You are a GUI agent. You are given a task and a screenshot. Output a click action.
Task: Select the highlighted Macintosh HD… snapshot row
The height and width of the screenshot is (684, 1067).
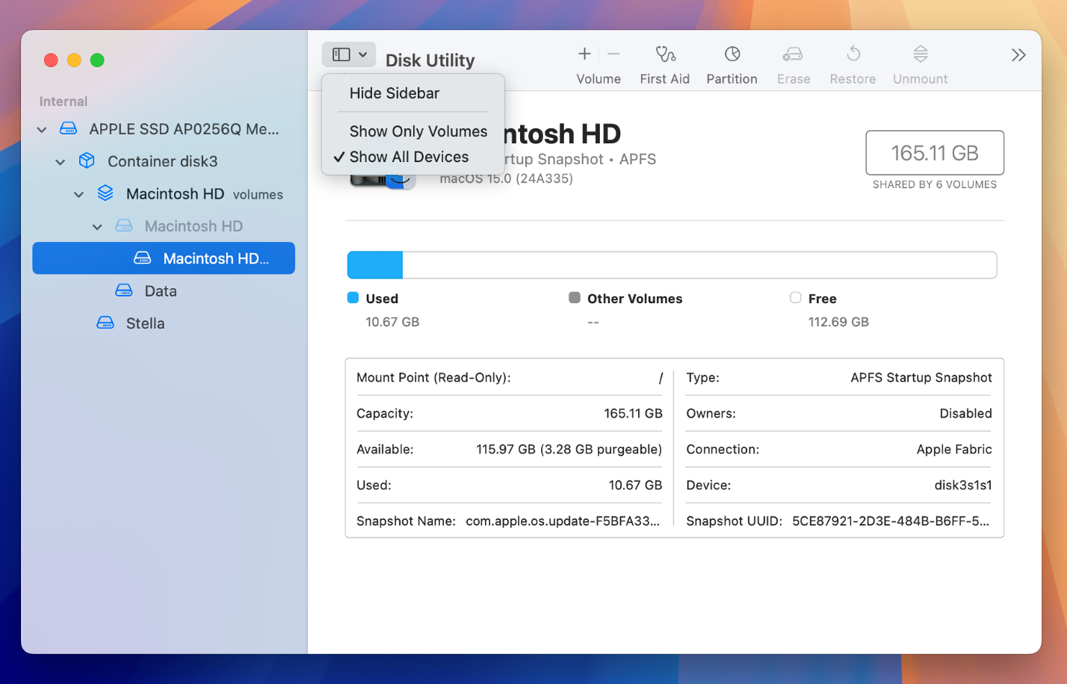pyautogui.click(x=163, y=258)
